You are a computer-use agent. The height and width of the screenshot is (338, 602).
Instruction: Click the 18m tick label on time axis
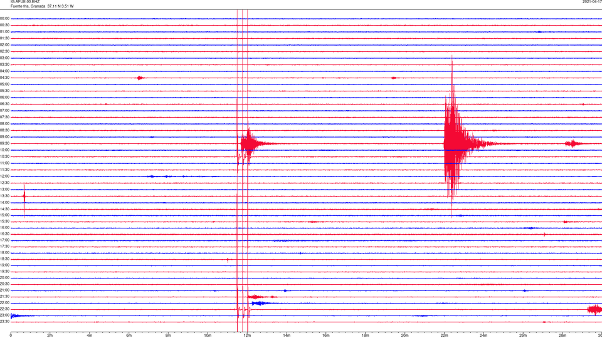[366, 335]
